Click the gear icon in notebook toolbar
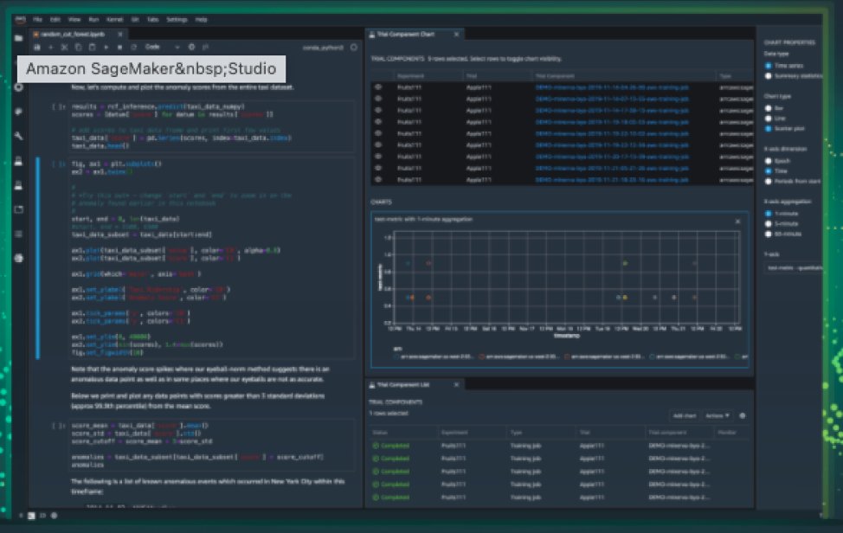Screen dimensions: 843x533 coord(191,48)
